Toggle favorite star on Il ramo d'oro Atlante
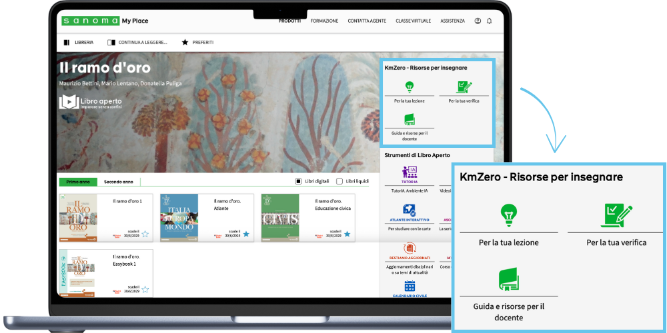This screenshot has height=333, width=667. pyautogui.click(x=246, y=234)
